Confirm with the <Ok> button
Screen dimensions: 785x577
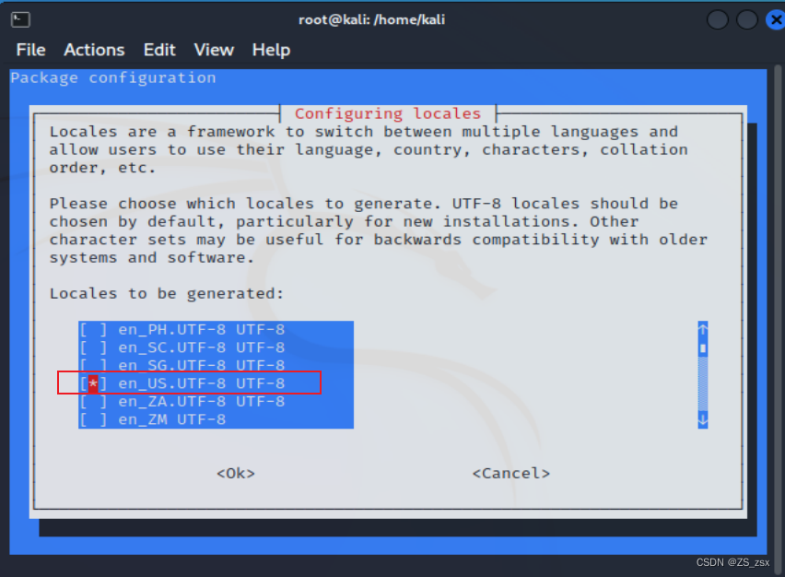point(236,474)
